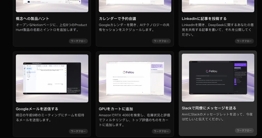Select the LinkedInに記事を投稿する title

pos(204,18)
